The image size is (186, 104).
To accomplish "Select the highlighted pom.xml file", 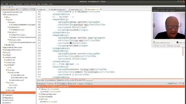I will pos(18,93).
